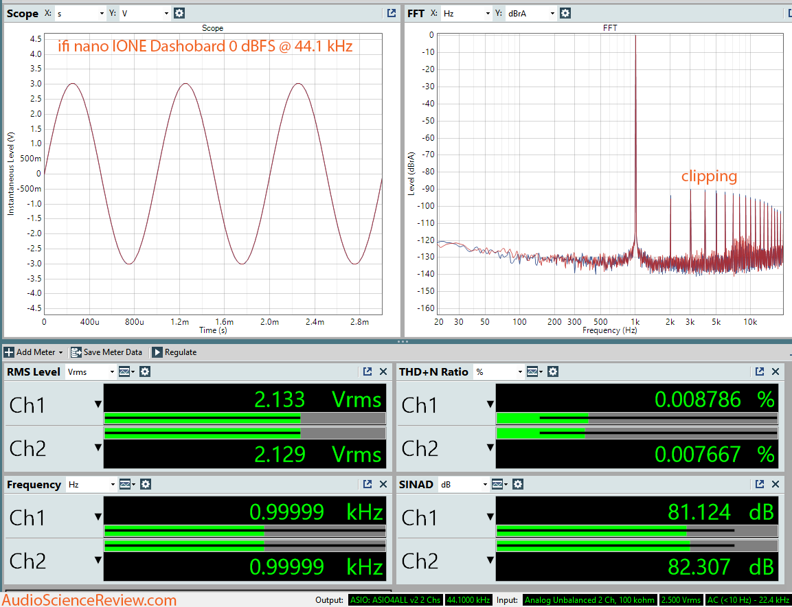The image size is (792, 607).
Task: Close the Frequency meter
Action: pos(383,484)
